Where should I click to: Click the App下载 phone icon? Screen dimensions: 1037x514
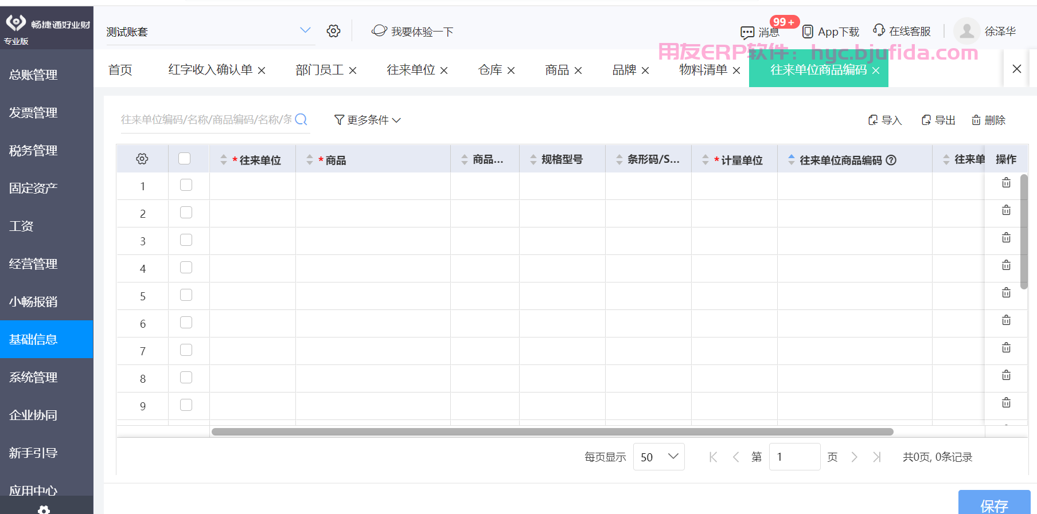point(808,32)
